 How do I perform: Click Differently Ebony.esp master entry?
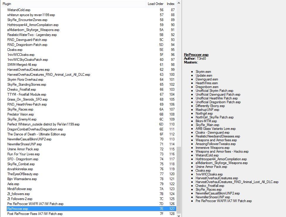[210, 106]
